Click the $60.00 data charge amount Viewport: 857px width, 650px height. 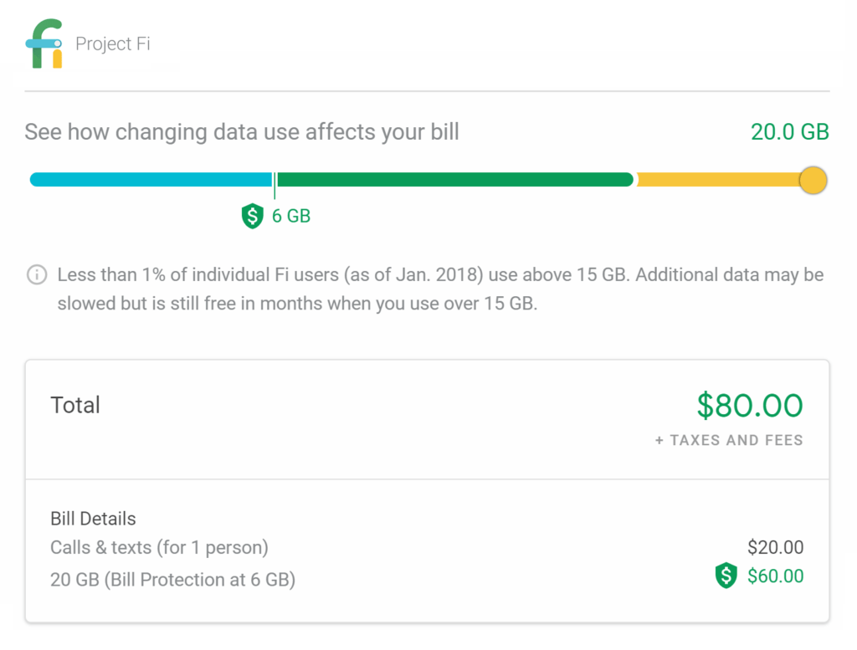pos(776,576)
